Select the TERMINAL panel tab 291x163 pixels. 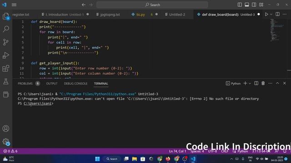coord(101,83)
